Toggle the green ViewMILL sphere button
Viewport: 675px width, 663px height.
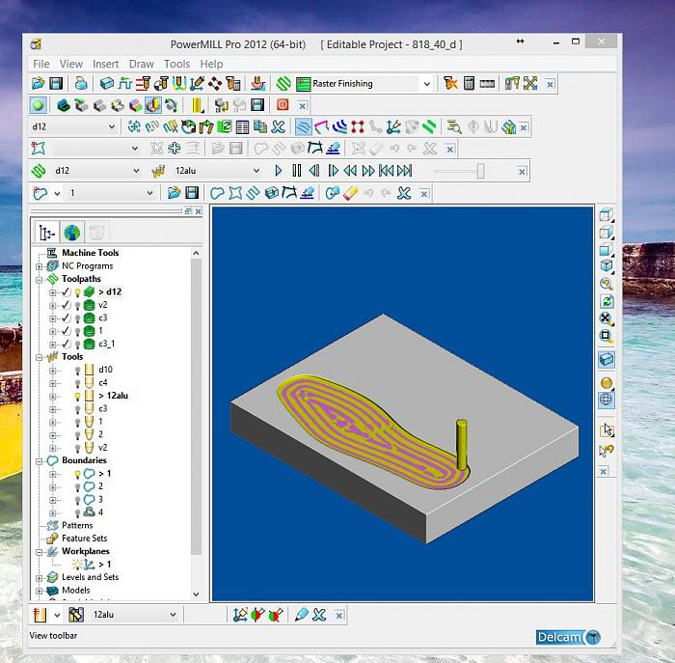(x=38, y=105)
